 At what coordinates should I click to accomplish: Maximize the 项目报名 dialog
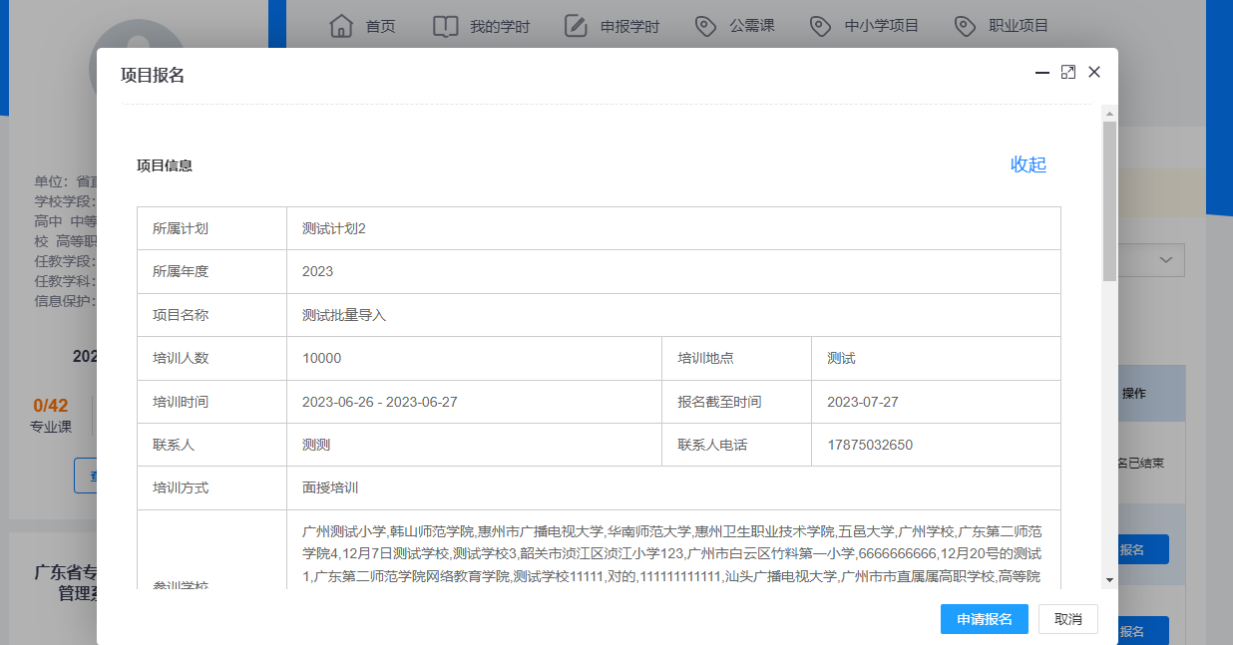(x=1067, y=72)
